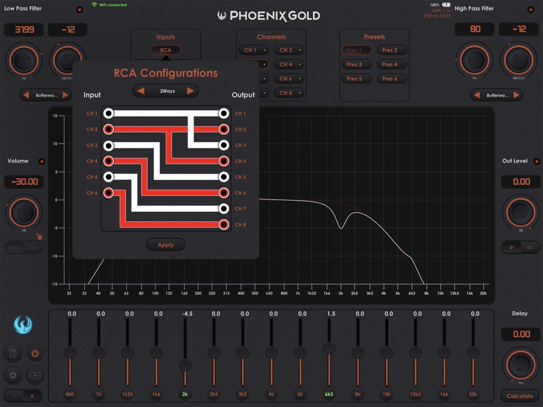Viewport: 543px width, 407px height.
Task: Click the Volume dB rotary knob
Action: click(24, 212)
